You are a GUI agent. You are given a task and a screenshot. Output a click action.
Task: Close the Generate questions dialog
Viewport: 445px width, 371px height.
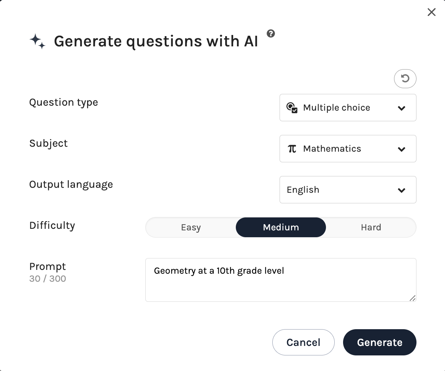click(x=431, y=12)
